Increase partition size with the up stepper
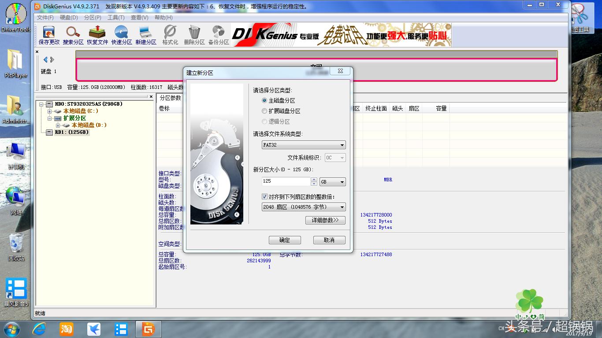This screenshot has width=602, height=338. pyautogui.click(x=313, y=179)
